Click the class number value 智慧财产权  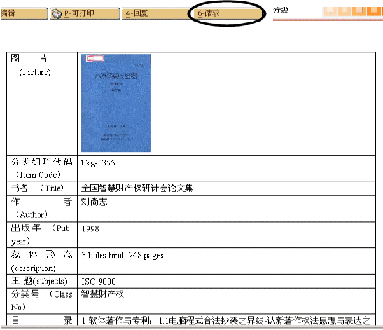[102, 294]
